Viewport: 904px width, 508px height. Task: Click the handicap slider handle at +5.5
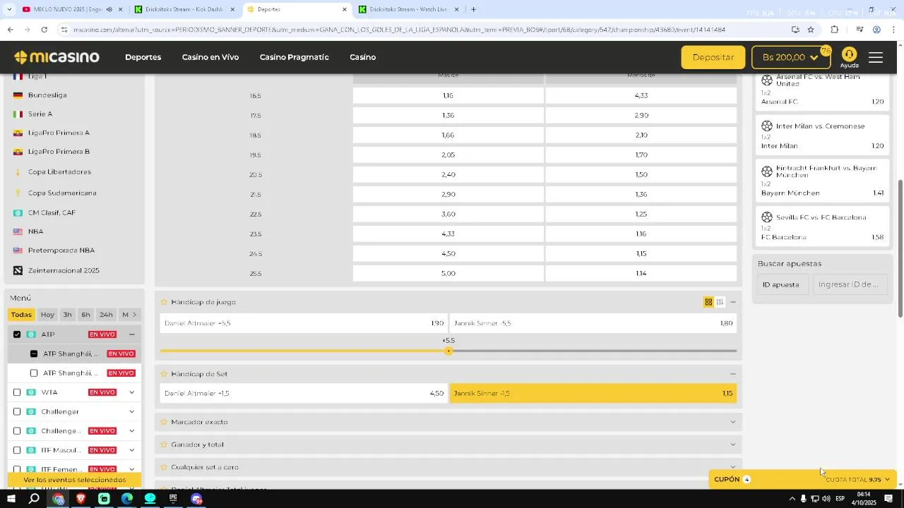(x=448, y=351)
